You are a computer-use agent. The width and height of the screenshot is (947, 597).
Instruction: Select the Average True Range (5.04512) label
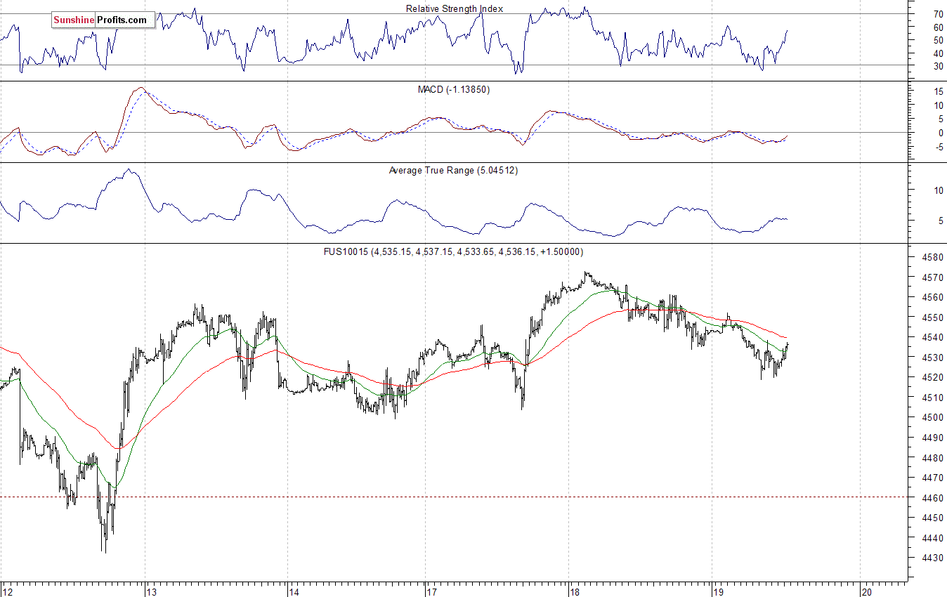(x=453, y=170)
